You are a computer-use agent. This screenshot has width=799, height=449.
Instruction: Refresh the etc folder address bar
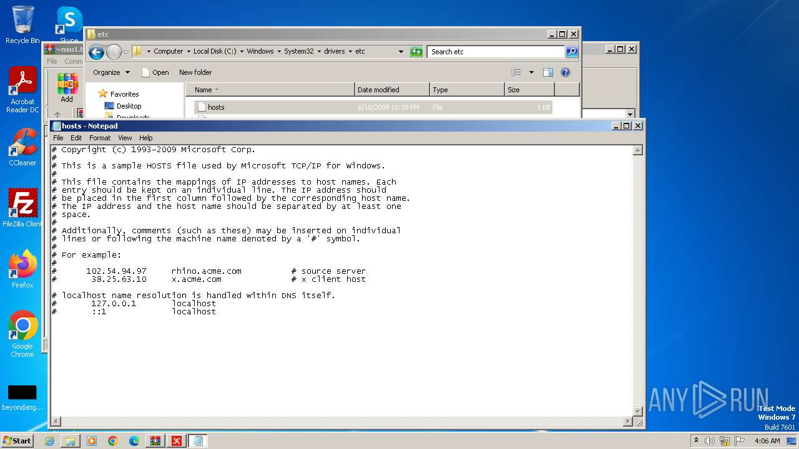tap(416, 52)
